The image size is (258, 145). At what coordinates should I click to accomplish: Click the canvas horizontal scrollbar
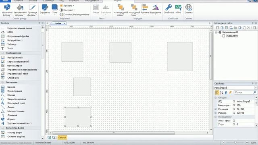[x=114, y=133]
